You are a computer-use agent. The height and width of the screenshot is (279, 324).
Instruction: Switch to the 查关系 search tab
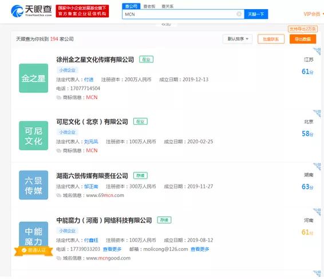click(x=167, y=6)
